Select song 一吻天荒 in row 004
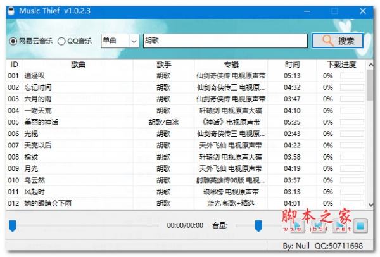This screenshot has width=380, height=257. [38, 111]
